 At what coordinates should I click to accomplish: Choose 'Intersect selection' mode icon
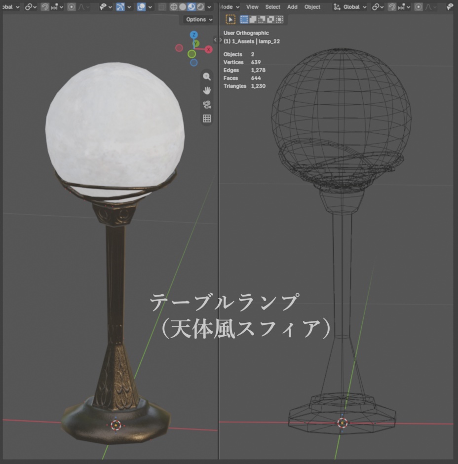click(x=279, y=20)
